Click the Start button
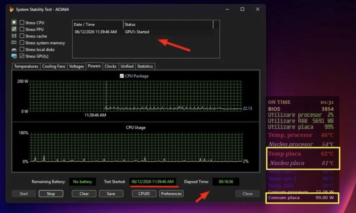 [x=24, y=194]
